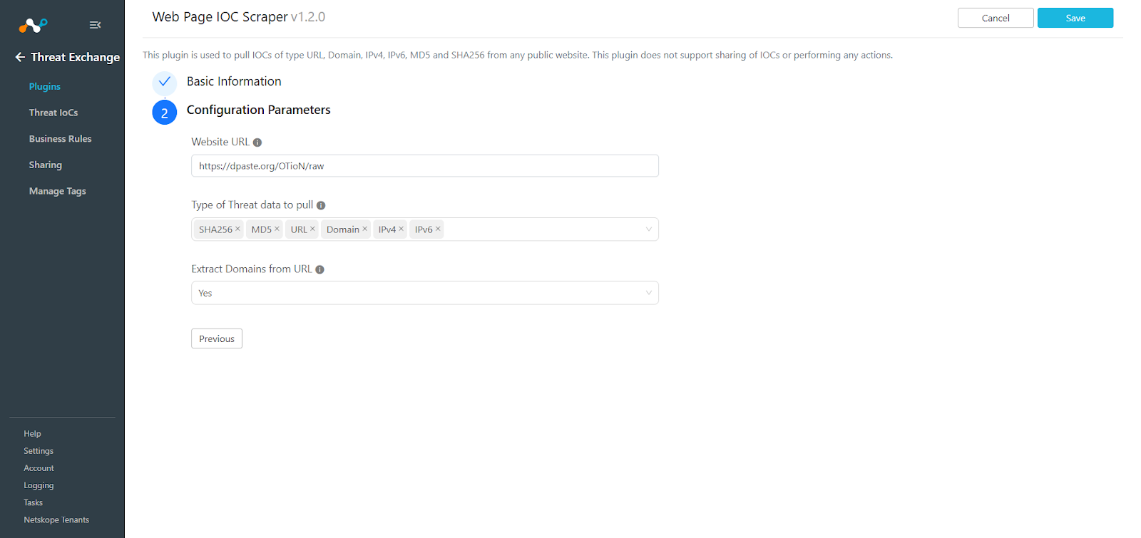1141x538 pixels.
Task: Click the Save button
Action: [x=1075, y=17]
